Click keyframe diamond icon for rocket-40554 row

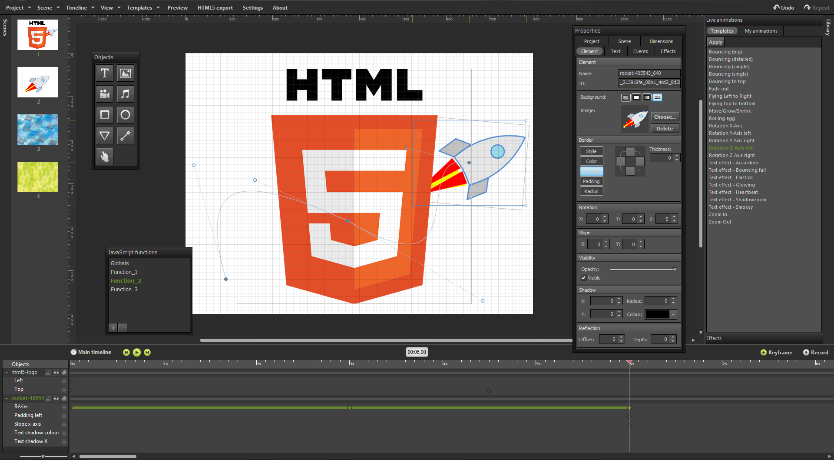64,399
